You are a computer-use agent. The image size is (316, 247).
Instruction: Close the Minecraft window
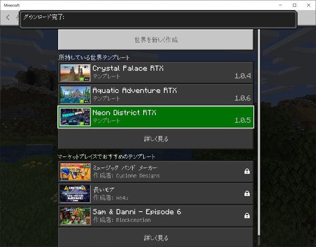[x=309, y=5]
